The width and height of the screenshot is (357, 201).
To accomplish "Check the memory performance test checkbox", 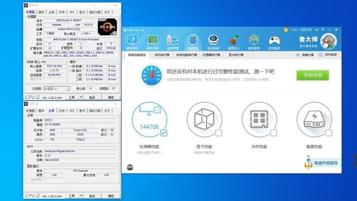I will [x=274, y=133].
